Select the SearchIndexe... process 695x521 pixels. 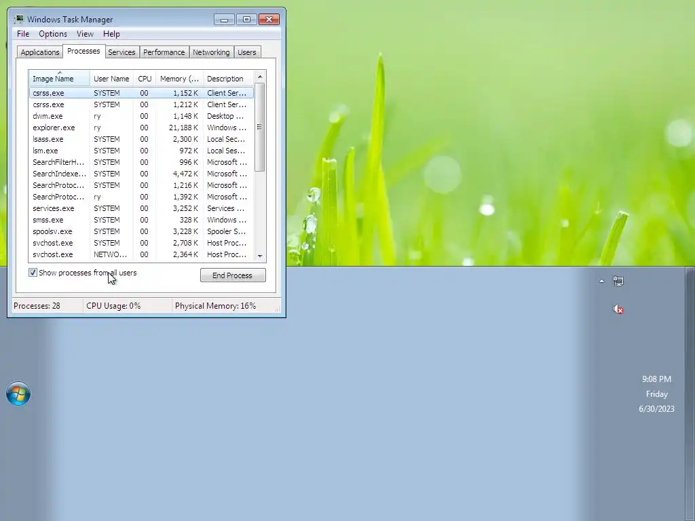click(141, 174)
